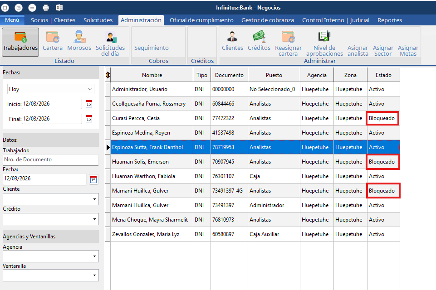The image size is (436, 290).
Task: Open calendar picker for Inicio date
Action: (89, 104)
